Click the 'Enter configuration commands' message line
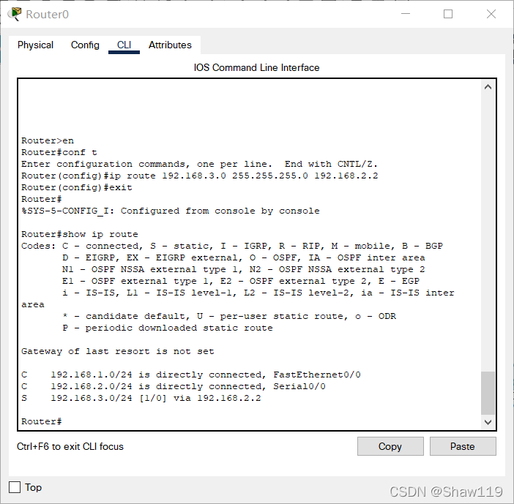The image size is (514, 504). coord(200,164)
